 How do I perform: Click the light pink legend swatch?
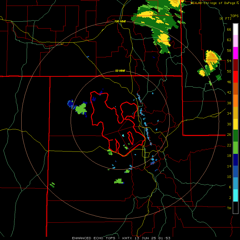tap(235, 41)
